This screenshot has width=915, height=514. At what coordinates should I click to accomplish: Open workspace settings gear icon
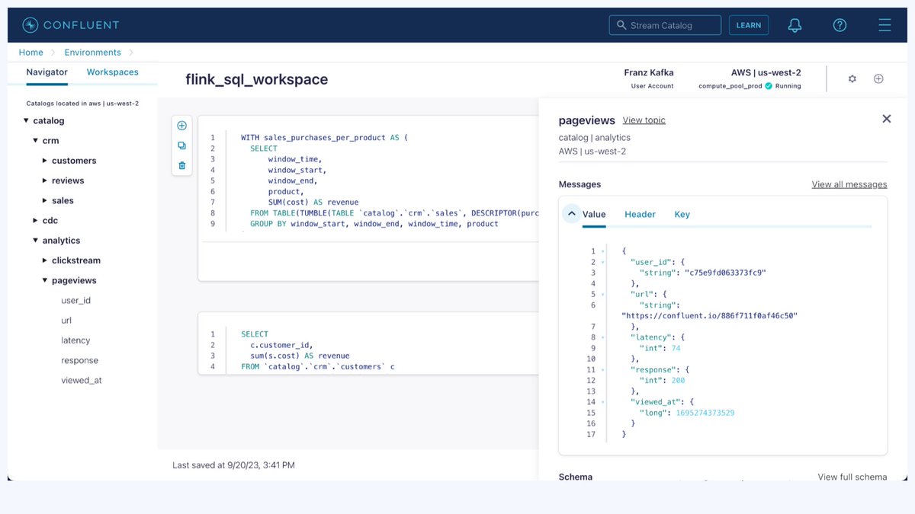[852, 79]
